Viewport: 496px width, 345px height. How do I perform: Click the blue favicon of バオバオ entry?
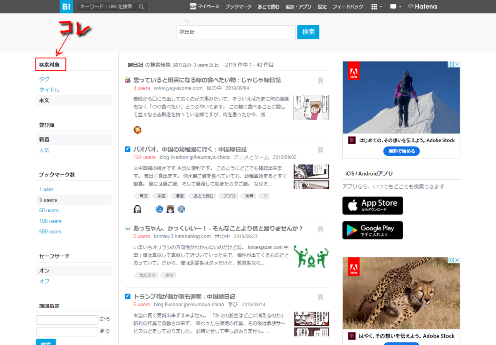[128, 149]
